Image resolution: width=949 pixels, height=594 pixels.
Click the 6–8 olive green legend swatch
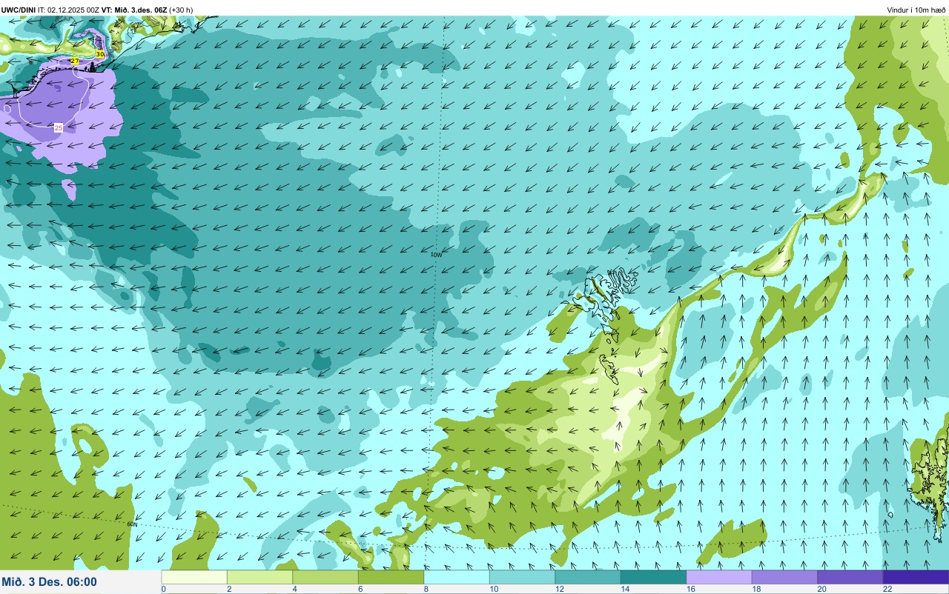click(x=391, y=577)
